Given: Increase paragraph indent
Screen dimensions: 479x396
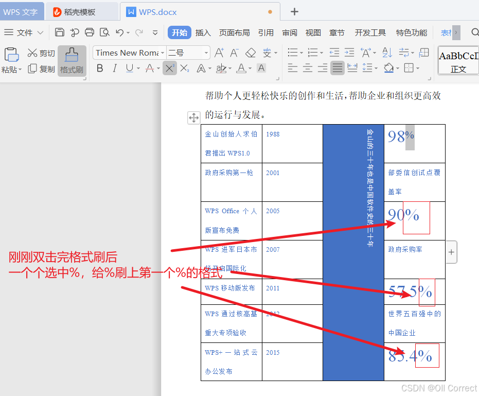Looking at the screenshot, I should [349, 53].
